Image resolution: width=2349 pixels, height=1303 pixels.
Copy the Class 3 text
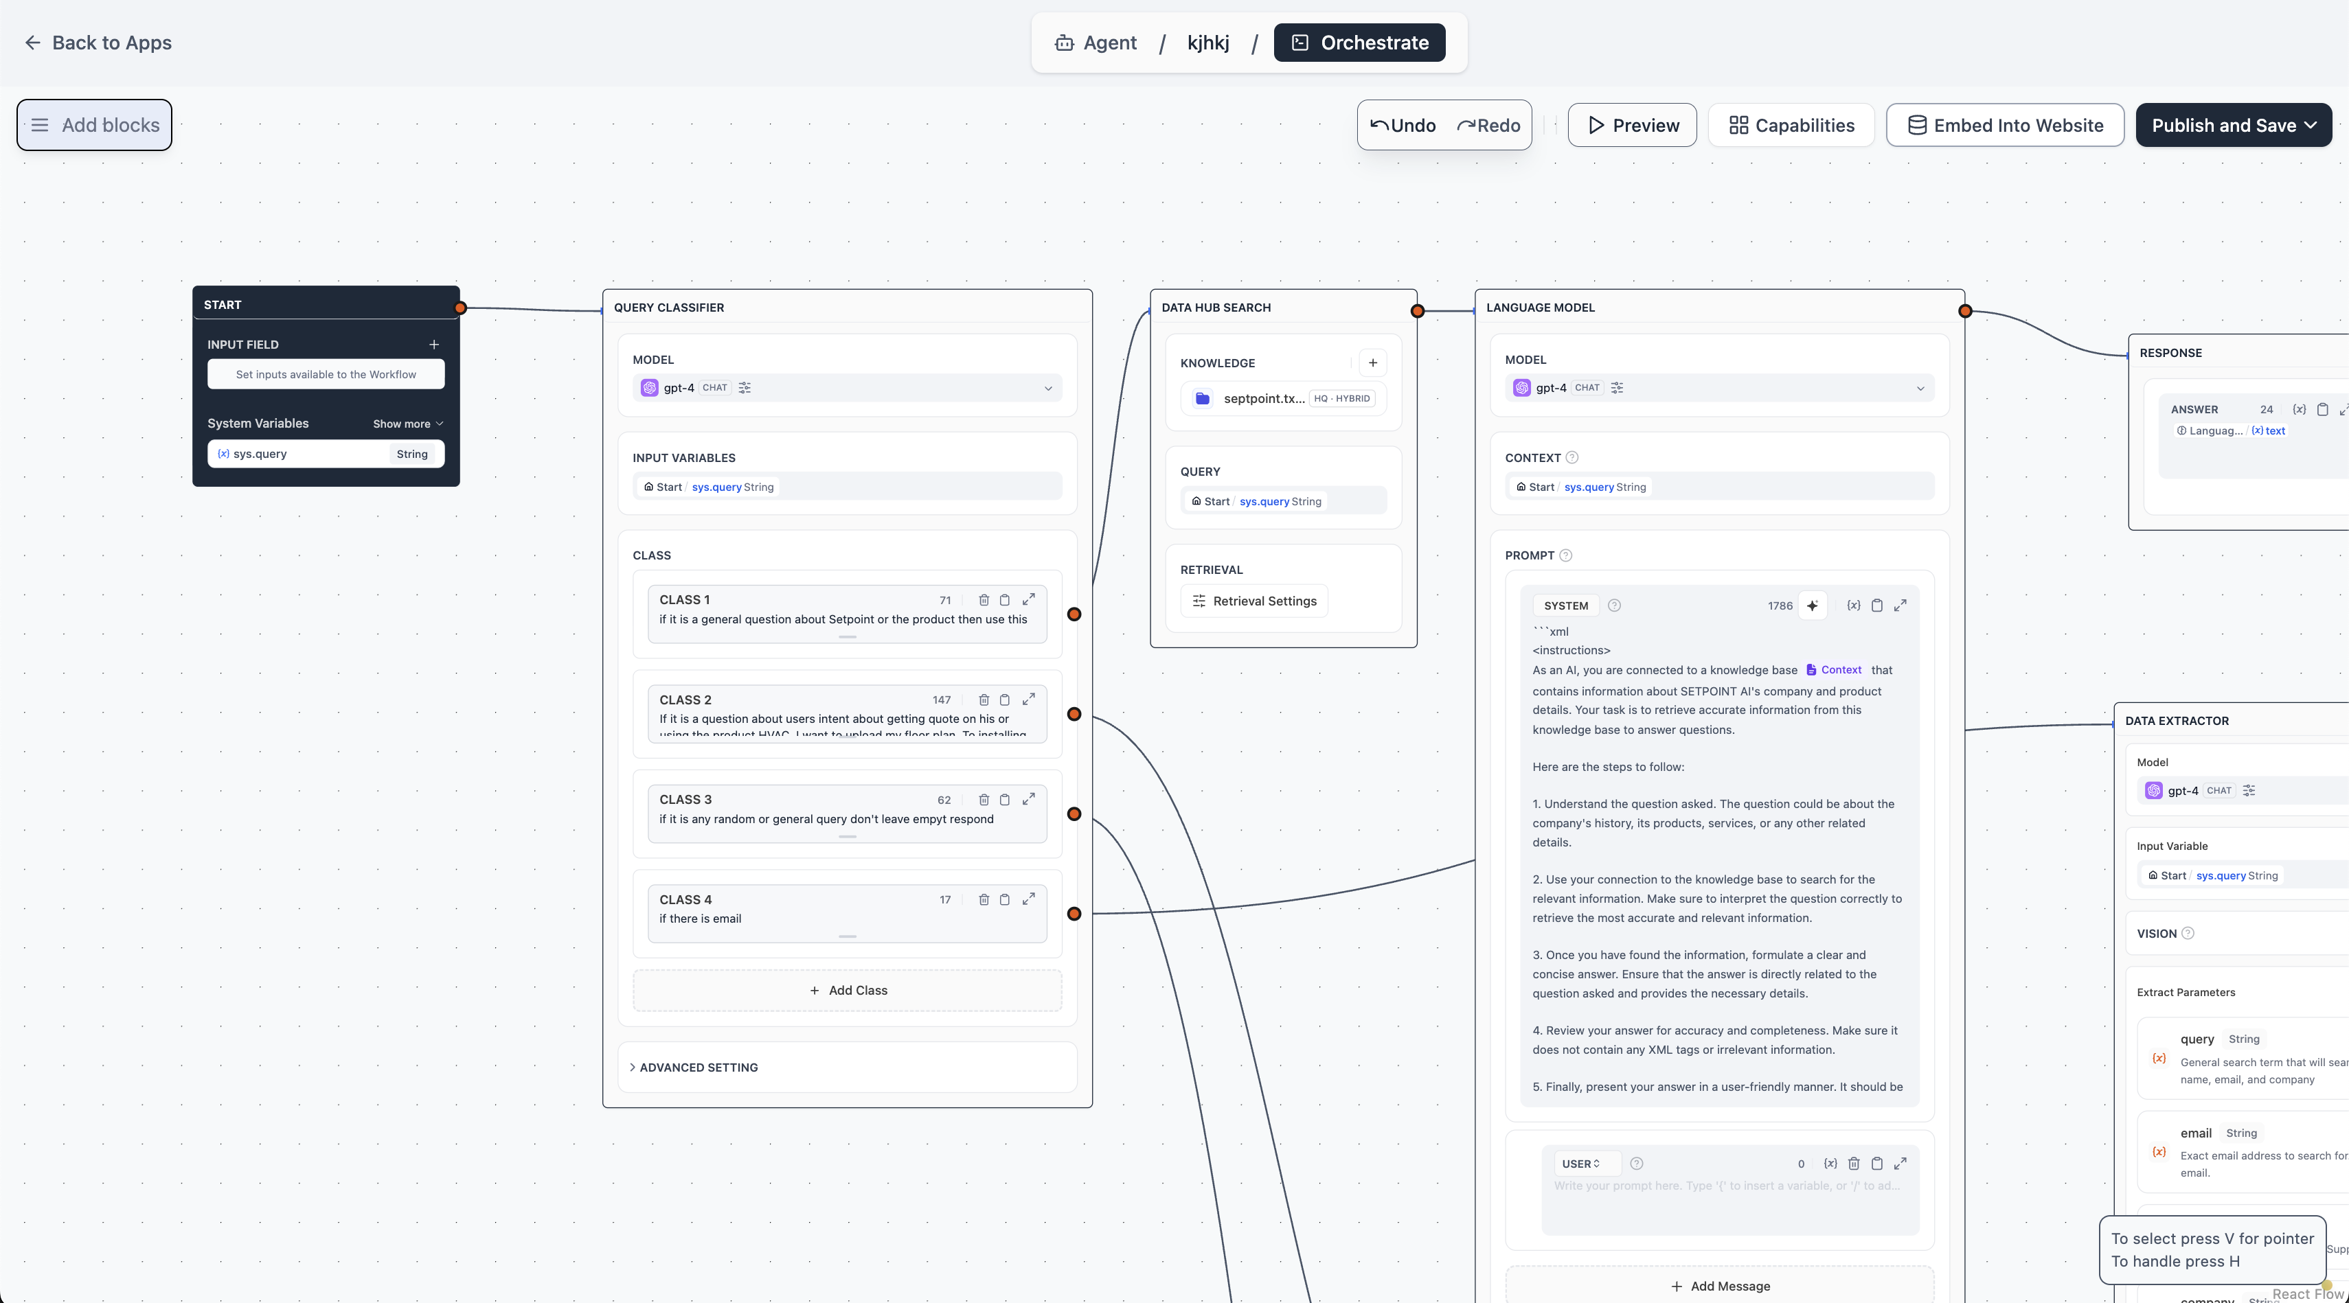(x=1005, y=799)
